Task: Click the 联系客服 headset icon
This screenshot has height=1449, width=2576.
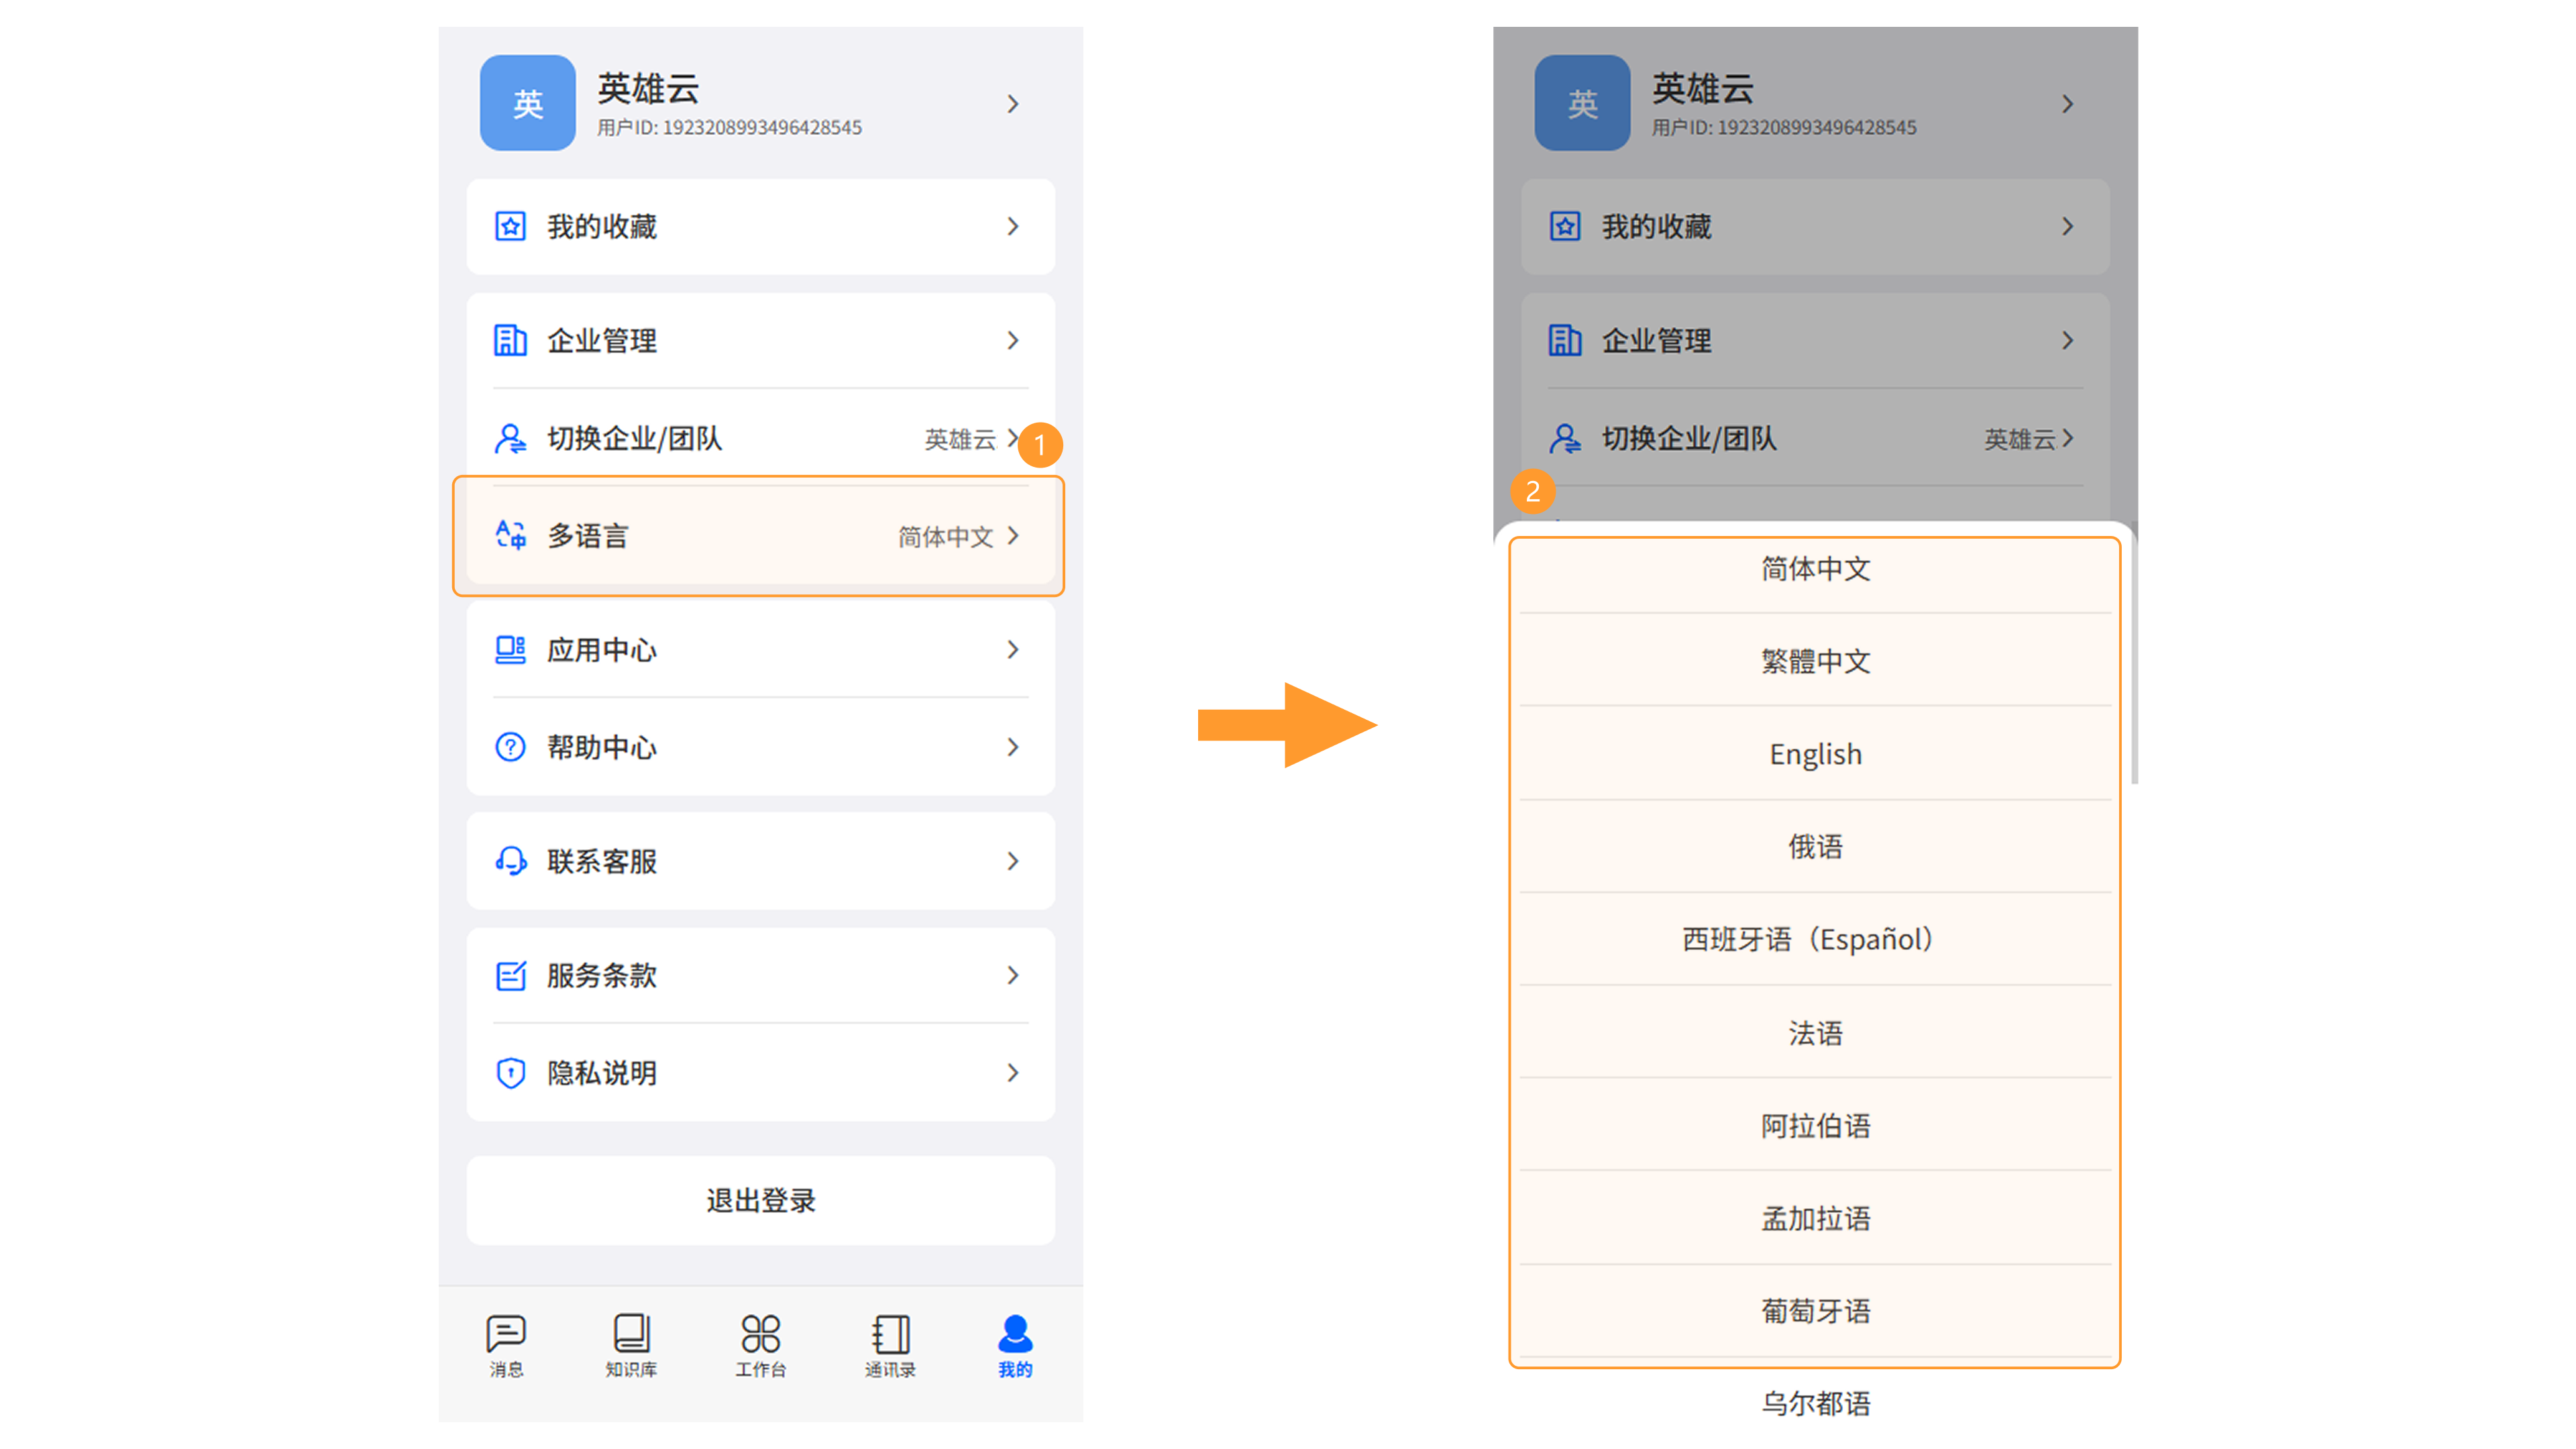Action: 510,861
